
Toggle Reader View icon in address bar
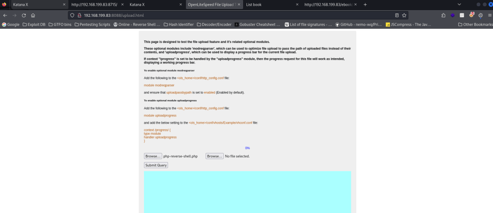click(x=396, y=15)
